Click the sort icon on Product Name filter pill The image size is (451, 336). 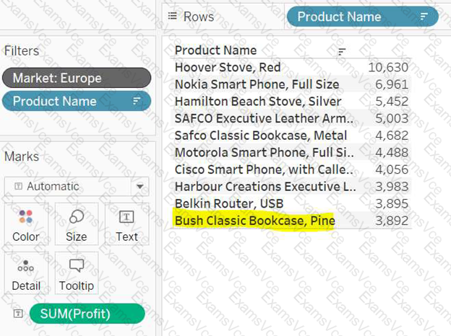(137, 101)
